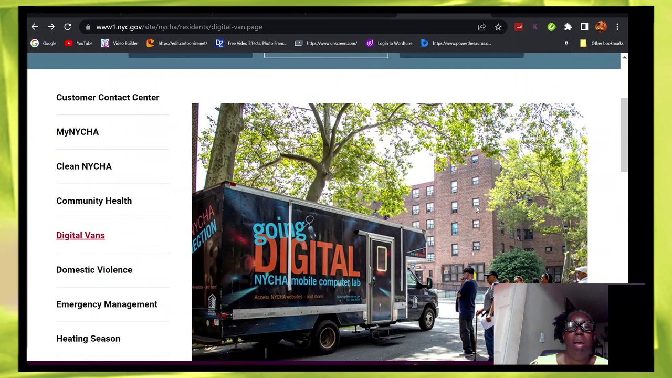Viewport: 672px width, 378px height.
Task: Open the Chrome profile avatar
Action: (601, 27)
